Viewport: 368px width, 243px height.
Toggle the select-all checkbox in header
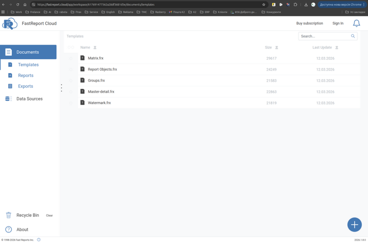point(71,47)
